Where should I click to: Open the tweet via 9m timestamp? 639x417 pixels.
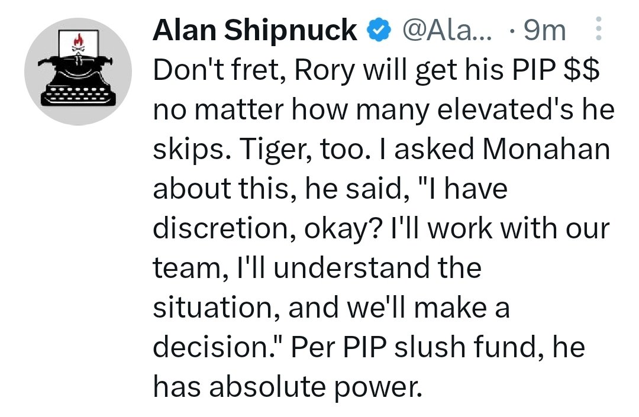click(544, 30)
